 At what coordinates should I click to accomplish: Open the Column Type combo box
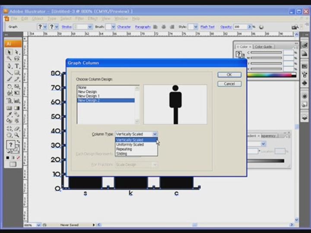[136, 134]
